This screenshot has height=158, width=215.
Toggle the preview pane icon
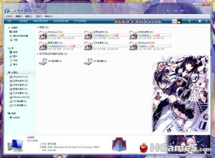tap(200, 21)
